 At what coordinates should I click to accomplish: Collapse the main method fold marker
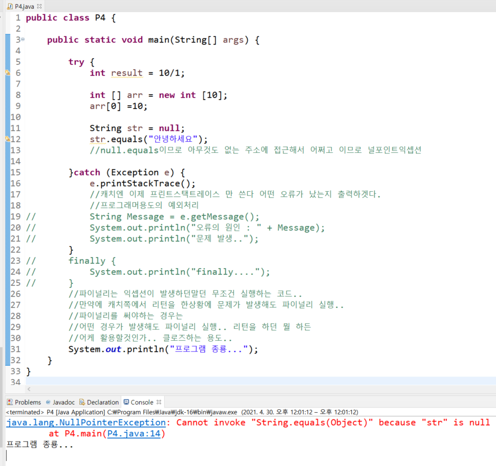pyautogui.click(x=23, y=39)
